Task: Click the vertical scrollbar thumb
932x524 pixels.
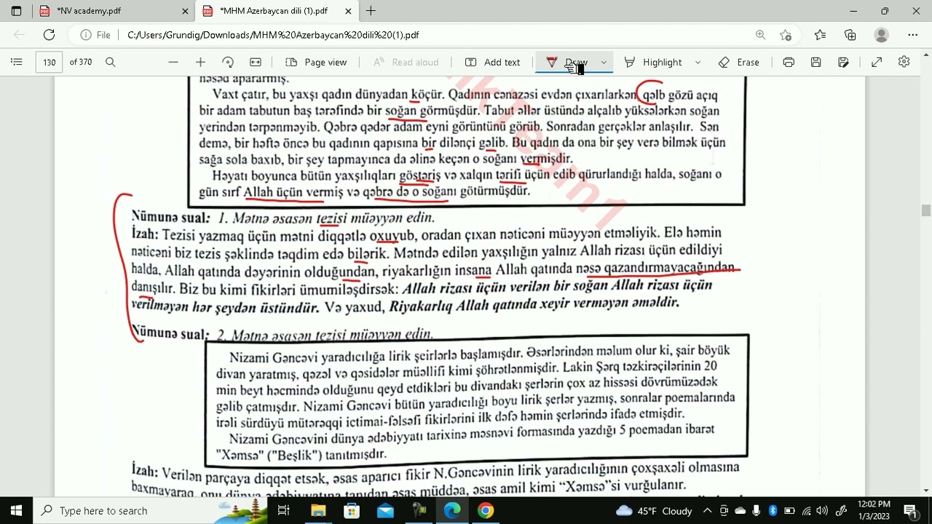Action: [926, 211]
